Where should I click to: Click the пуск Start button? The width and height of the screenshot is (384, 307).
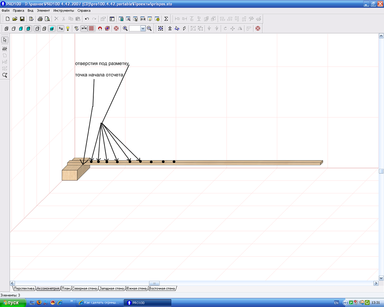pos(11,303)
